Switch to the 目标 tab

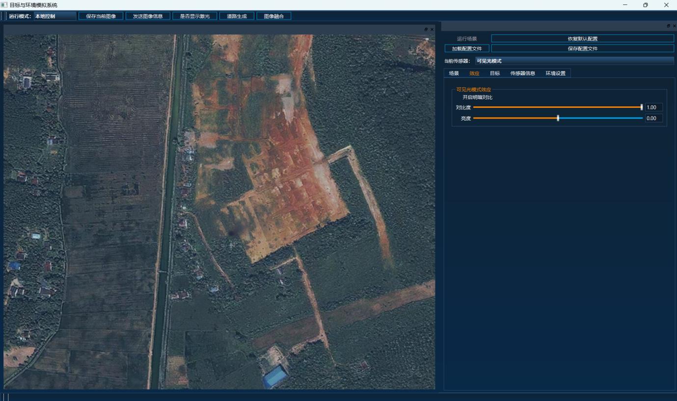(495, 73)
